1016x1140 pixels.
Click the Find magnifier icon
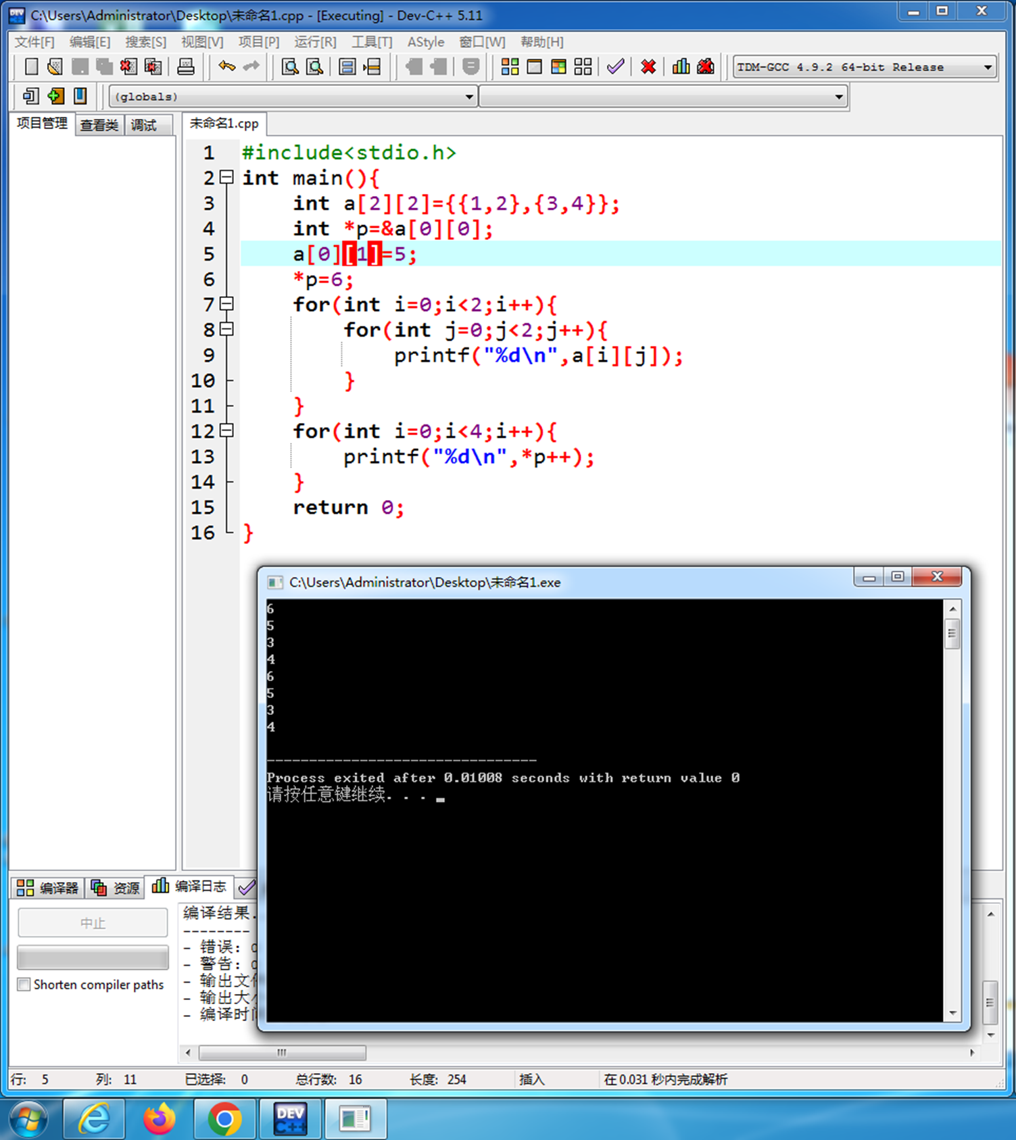(x=290, y=66)
